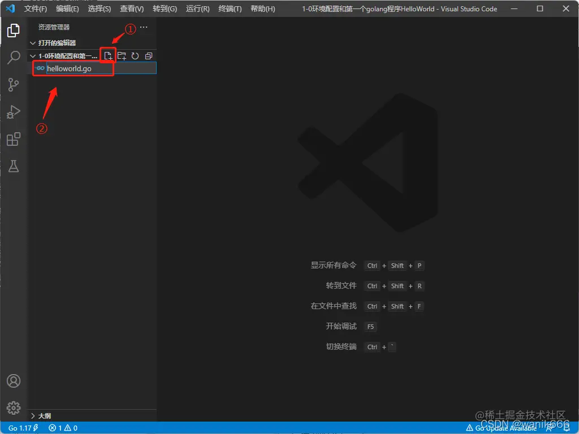Open the Manage gear icon

click(x=14, y=408)
